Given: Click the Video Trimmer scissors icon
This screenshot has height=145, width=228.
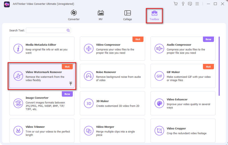Looking at the screenshot, I should [18, 131].
